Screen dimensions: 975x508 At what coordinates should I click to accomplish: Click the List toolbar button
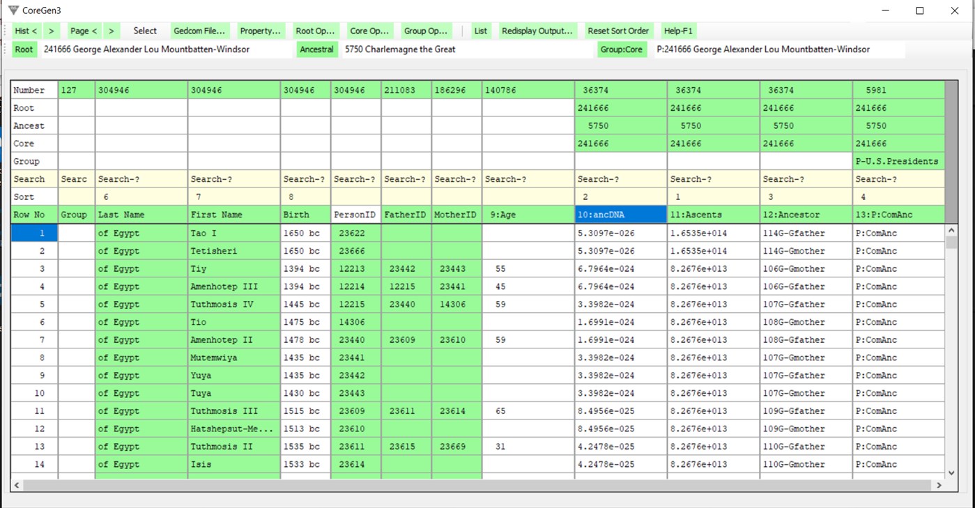coord(480,31)
